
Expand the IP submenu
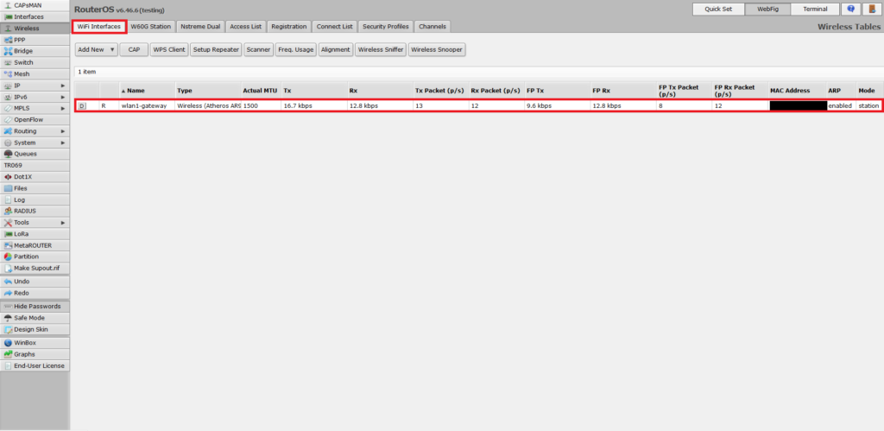pos(35,86)
